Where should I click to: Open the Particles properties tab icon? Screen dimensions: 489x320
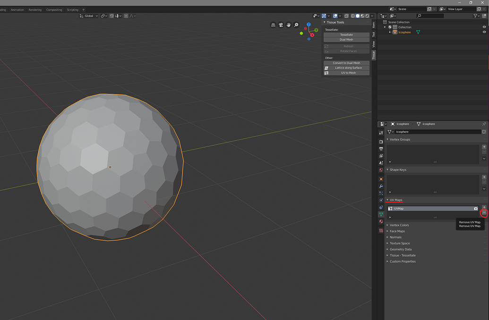click(381, 193)
